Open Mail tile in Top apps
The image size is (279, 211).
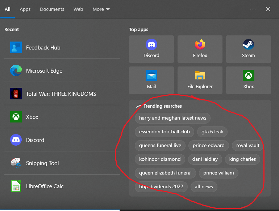(x=151, y=80)
